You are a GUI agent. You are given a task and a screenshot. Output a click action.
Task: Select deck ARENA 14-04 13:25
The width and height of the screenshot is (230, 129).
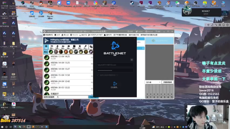68,64
